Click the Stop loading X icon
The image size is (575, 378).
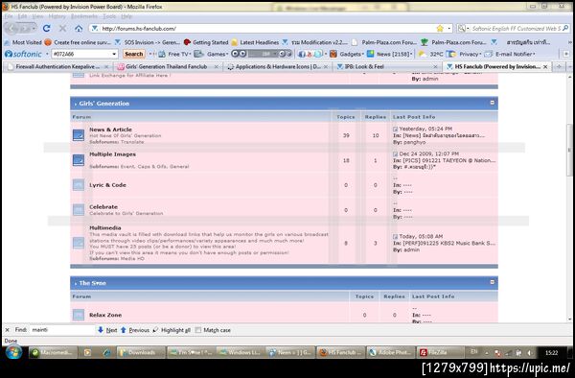coord(62,28)
